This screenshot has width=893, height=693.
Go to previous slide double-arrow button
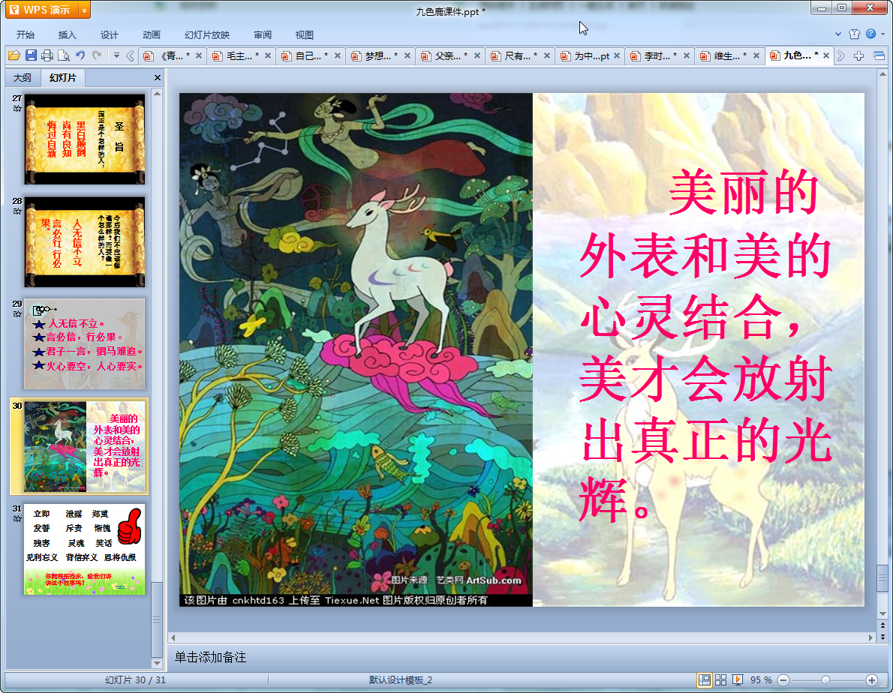pos(882,625)
